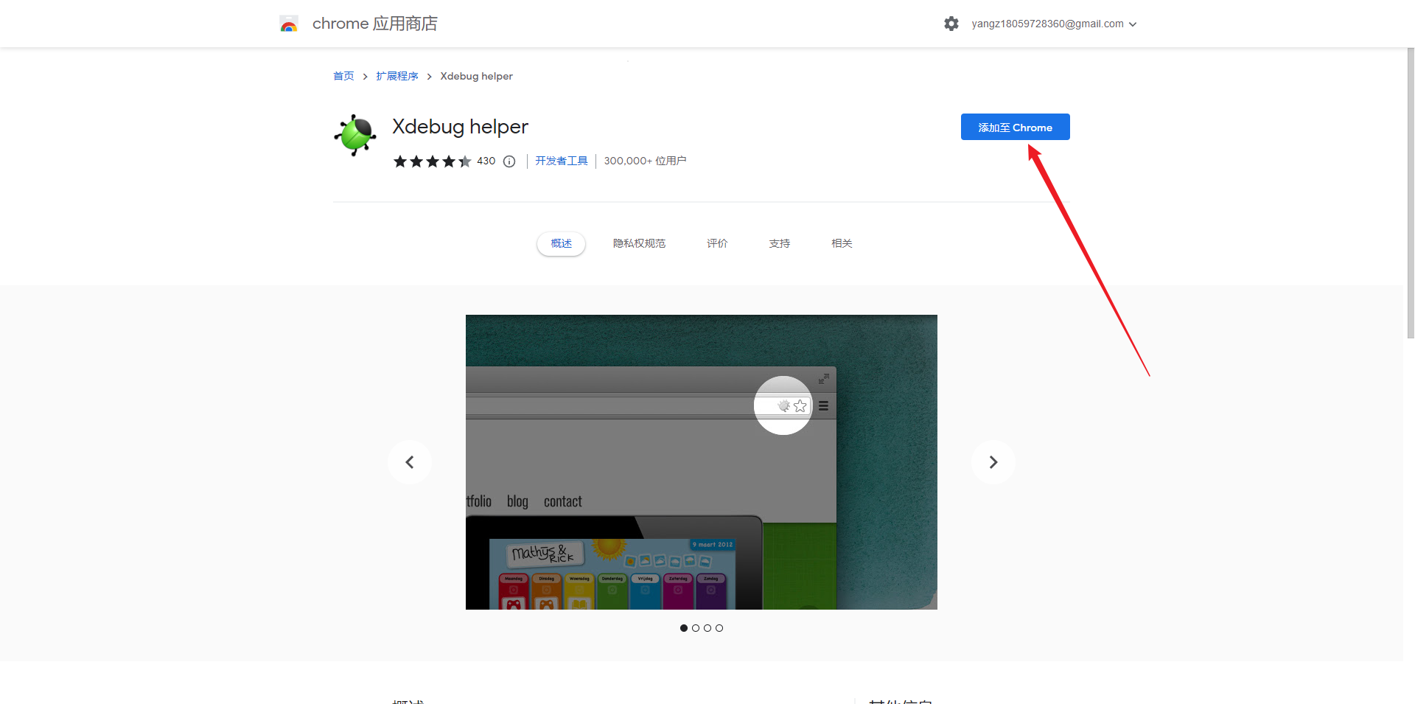This screenshot has height=704, width=1415.
Task: Click the page vertical scrollbar
Action: click(x=1411, y=193)
